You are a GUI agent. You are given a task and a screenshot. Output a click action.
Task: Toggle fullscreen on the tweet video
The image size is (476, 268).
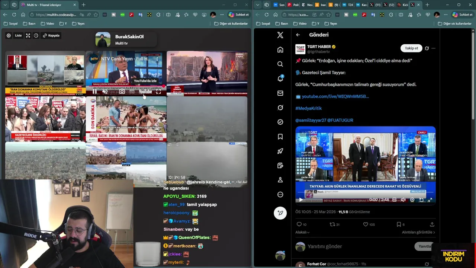click(430, 200)
